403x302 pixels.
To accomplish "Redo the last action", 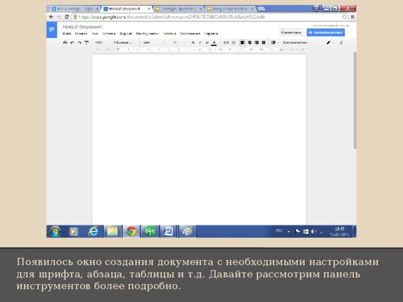I will (x=79, y=43).
